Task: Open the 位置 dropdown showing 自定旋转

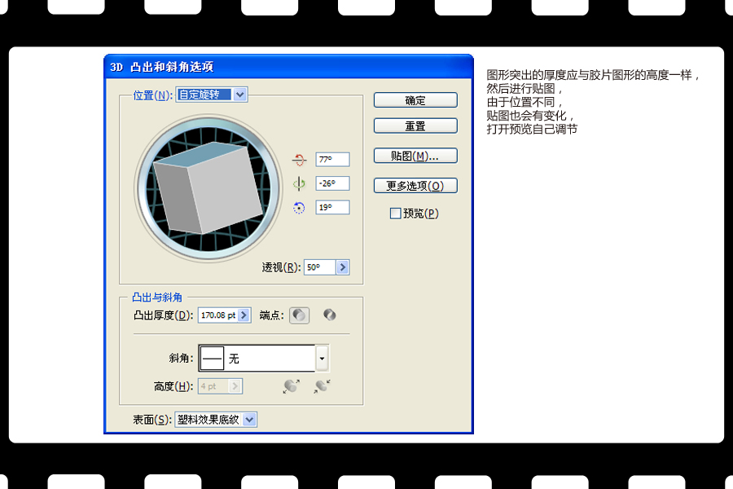Action: (x=239, y=95)
